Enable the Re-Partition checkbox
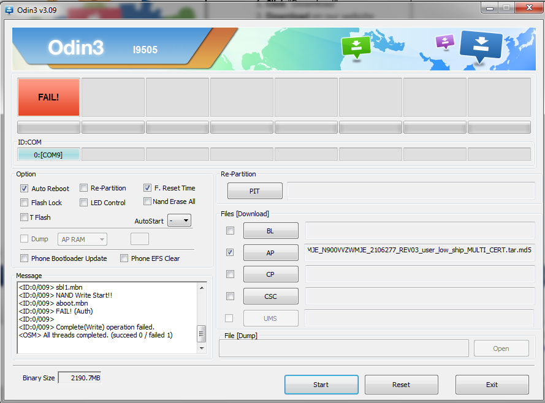The height and width of the screenshot is (403, 545). [x=83, y=188]
